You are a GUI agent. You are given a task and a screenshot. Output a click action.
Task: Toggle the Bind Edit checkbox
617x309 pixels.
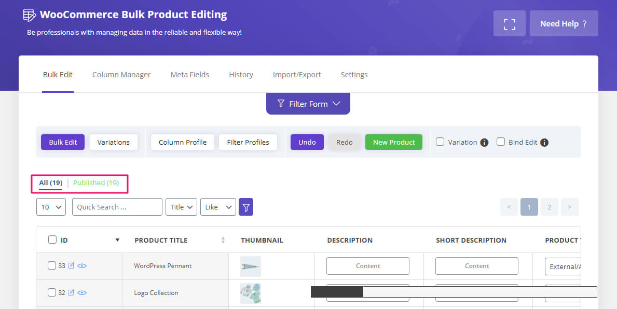point(501,142)
